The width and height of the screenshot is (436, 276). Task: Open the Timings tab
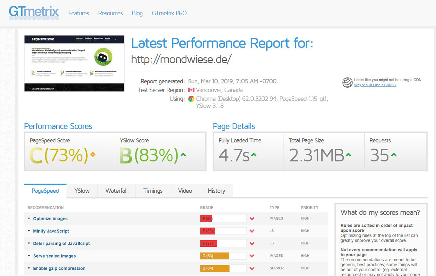pos(153,191)
